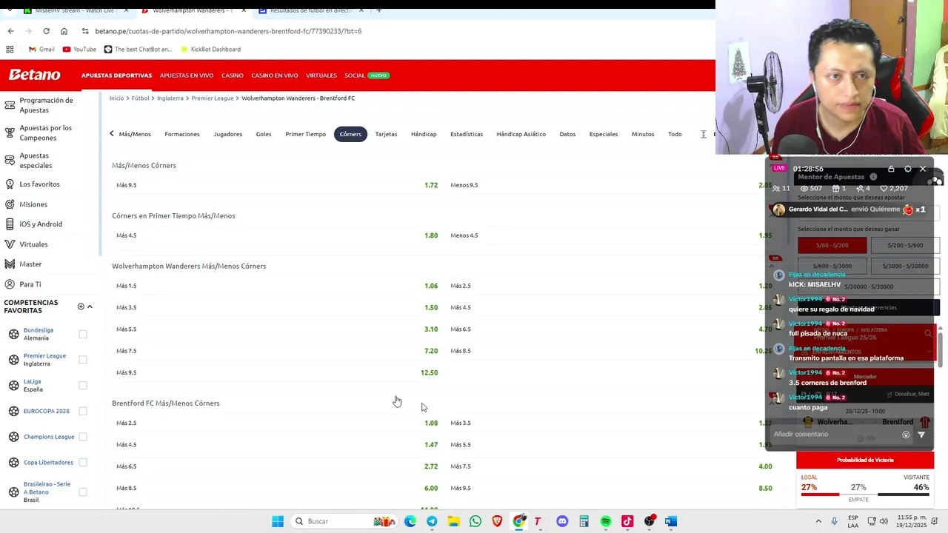Open Para Ti sidebar icon
Viewport: 948px width, 533px height.
pyautogui.click(x=10, y=284)
